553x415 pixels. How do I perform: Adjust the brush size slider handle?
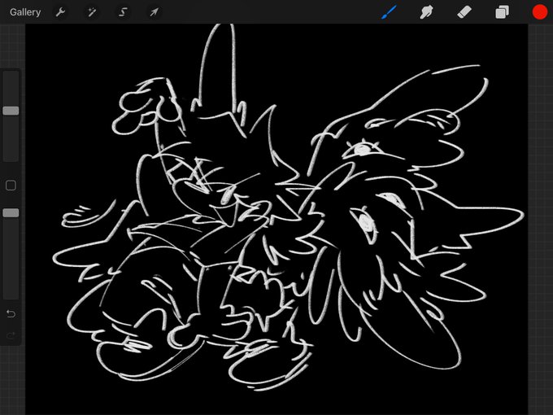(x=11, y=111)
